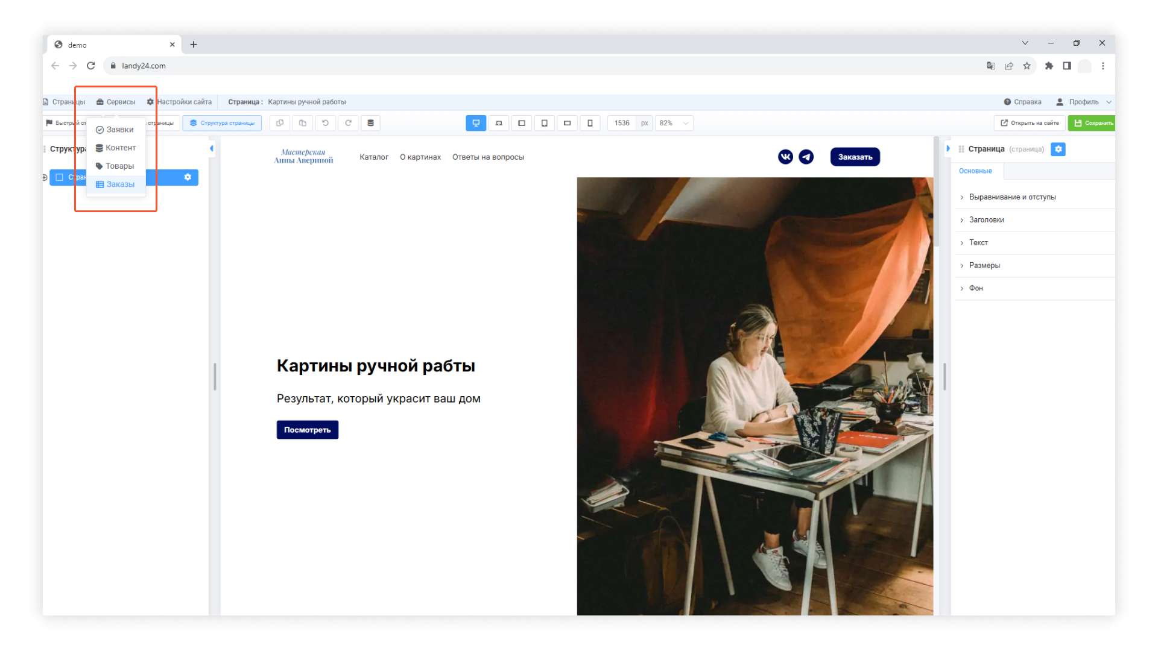Click the translate page icon
1158x651 pixels.
coord(990,66)
